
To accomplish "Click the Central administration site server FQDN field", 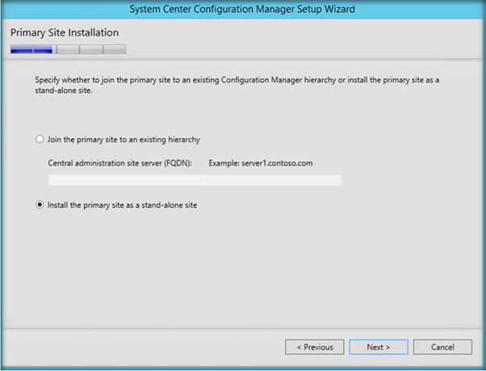I will coord(195,180).
